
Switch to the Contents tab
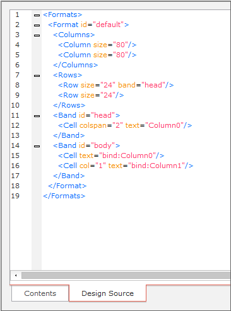pyautogui.click(x=40, y=293)
